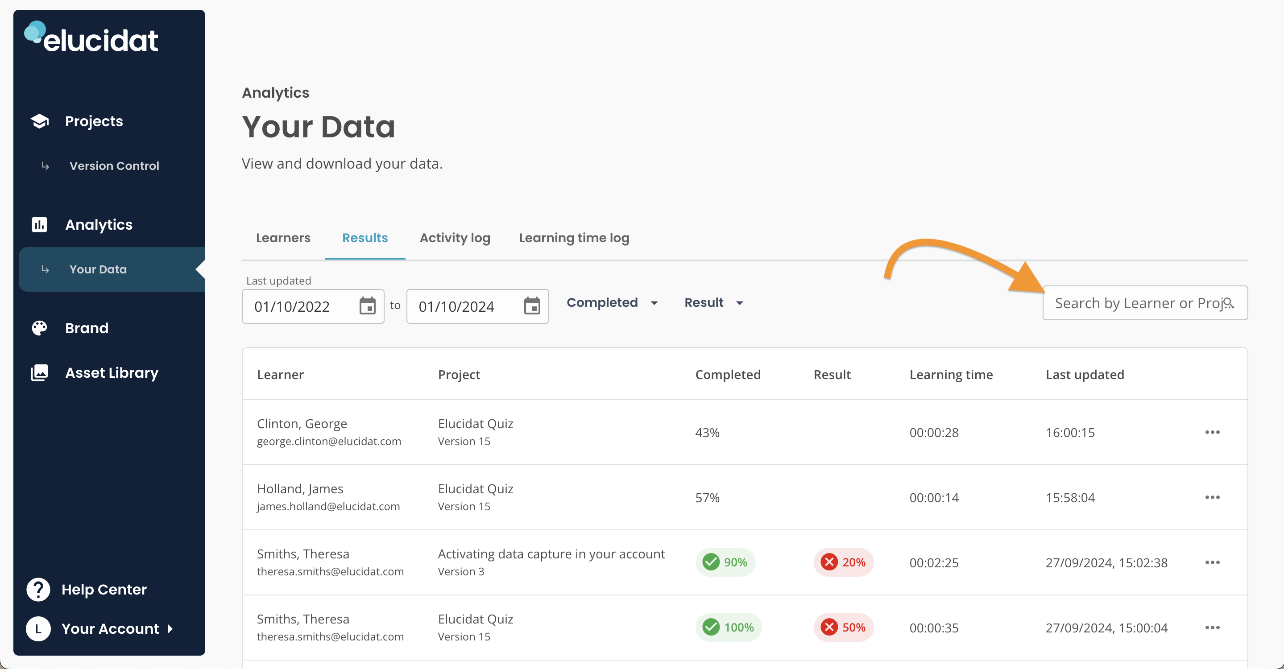Sort by Project column header

tap(459, 375)
